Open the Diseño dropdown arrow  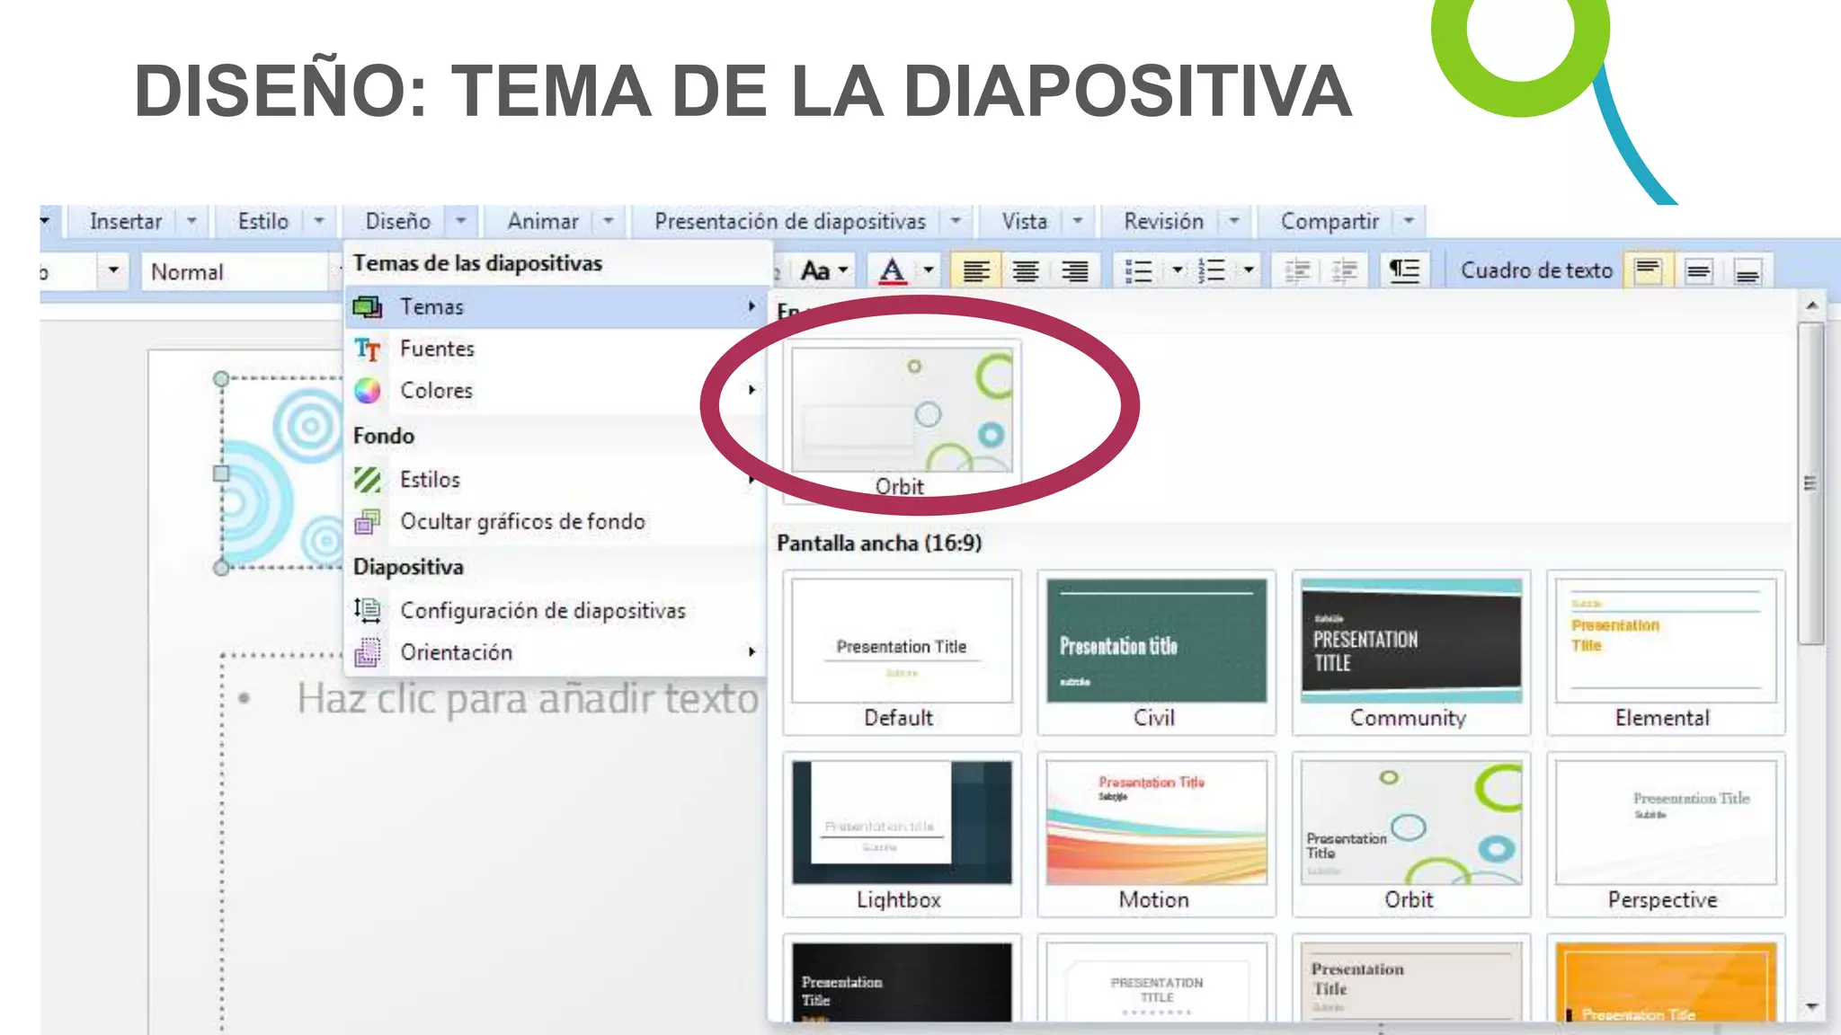tap(460, 221)
